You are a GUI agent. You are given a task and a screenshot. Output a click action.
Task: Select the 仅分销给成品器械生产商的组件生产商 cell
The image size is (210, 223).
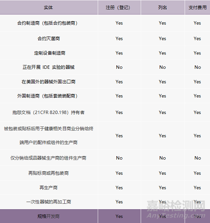48,158
